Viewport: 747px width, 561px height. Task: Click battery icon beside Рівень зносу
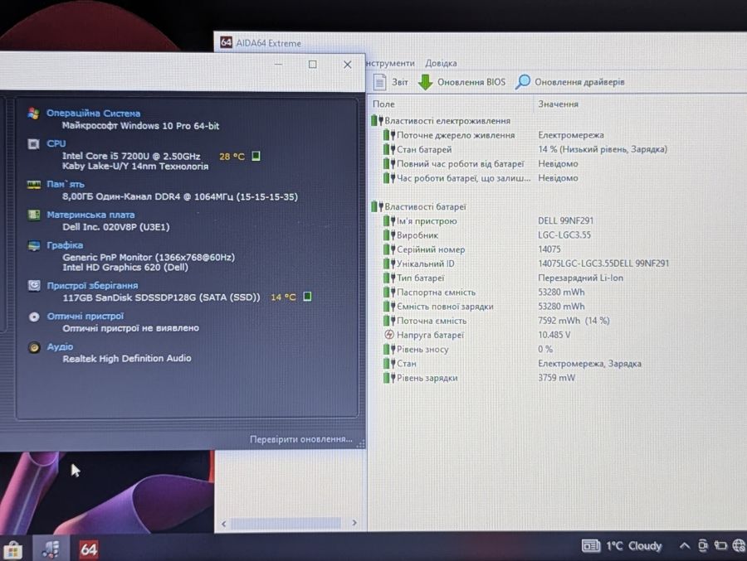(x=389, y=349)
